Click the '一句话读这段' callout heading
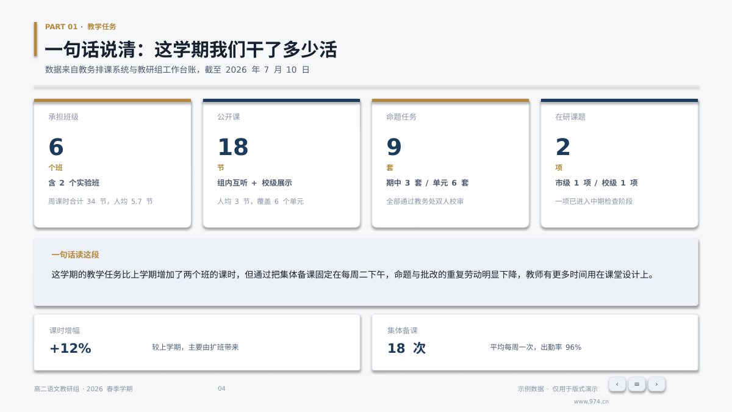The height and width of the screenshot is (412, 732). click(75, 255)
